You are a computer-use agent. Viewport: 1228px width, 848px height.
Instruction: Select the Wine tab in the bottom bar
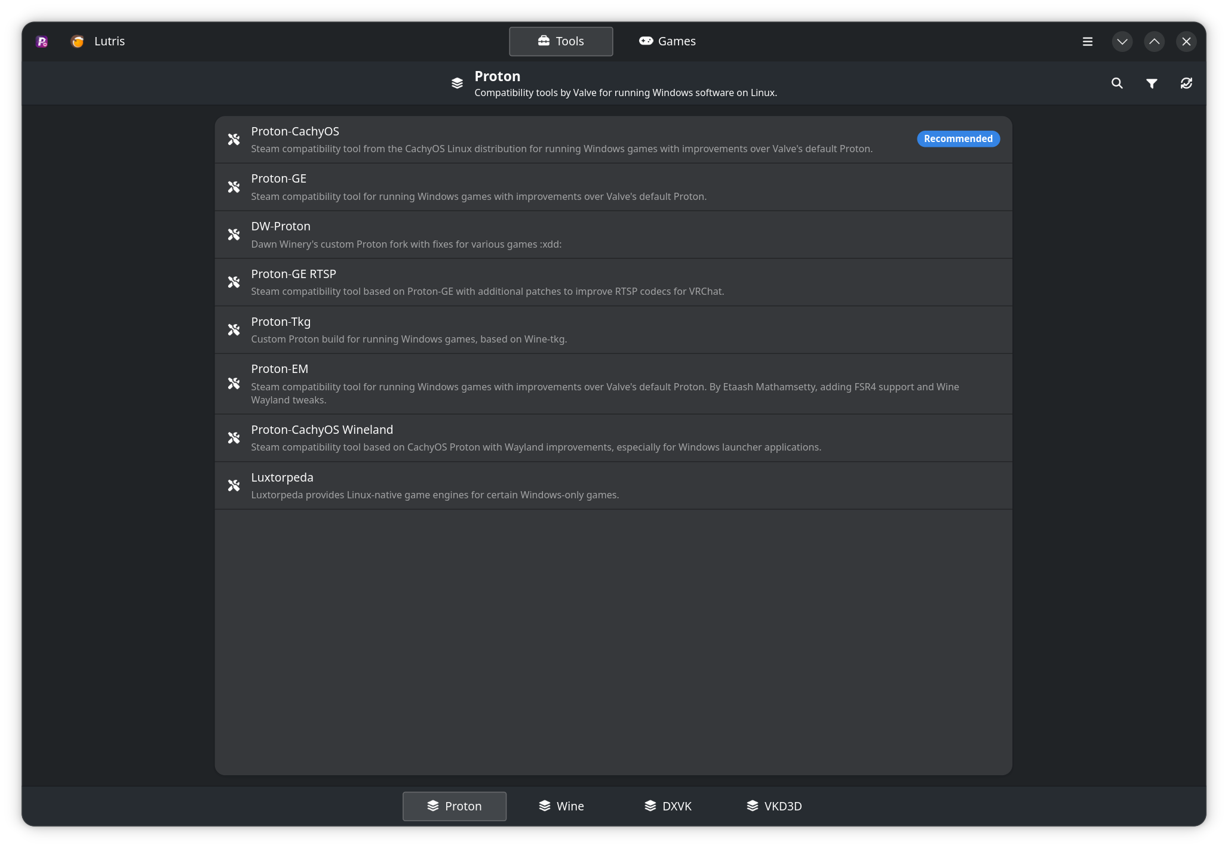point(561,806)
